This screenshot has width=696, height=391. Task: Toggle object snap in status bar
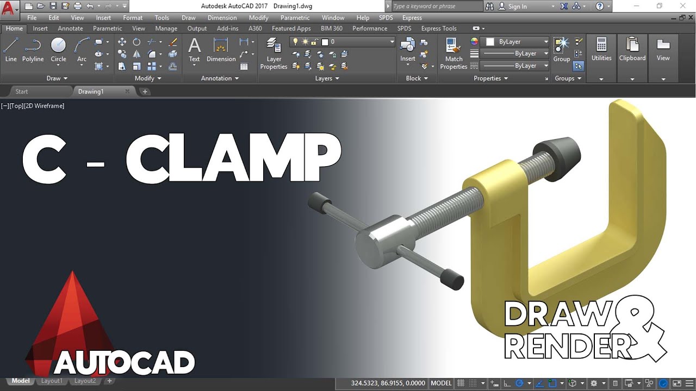pyautogui.click(x=552, y=383)
